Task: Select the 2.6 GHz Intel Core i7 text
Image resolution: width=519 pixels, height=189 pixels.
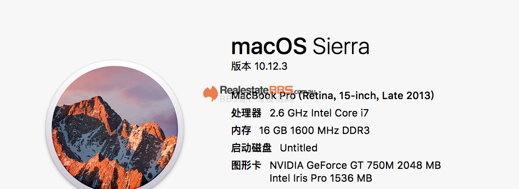Action: tap(319, 113)
